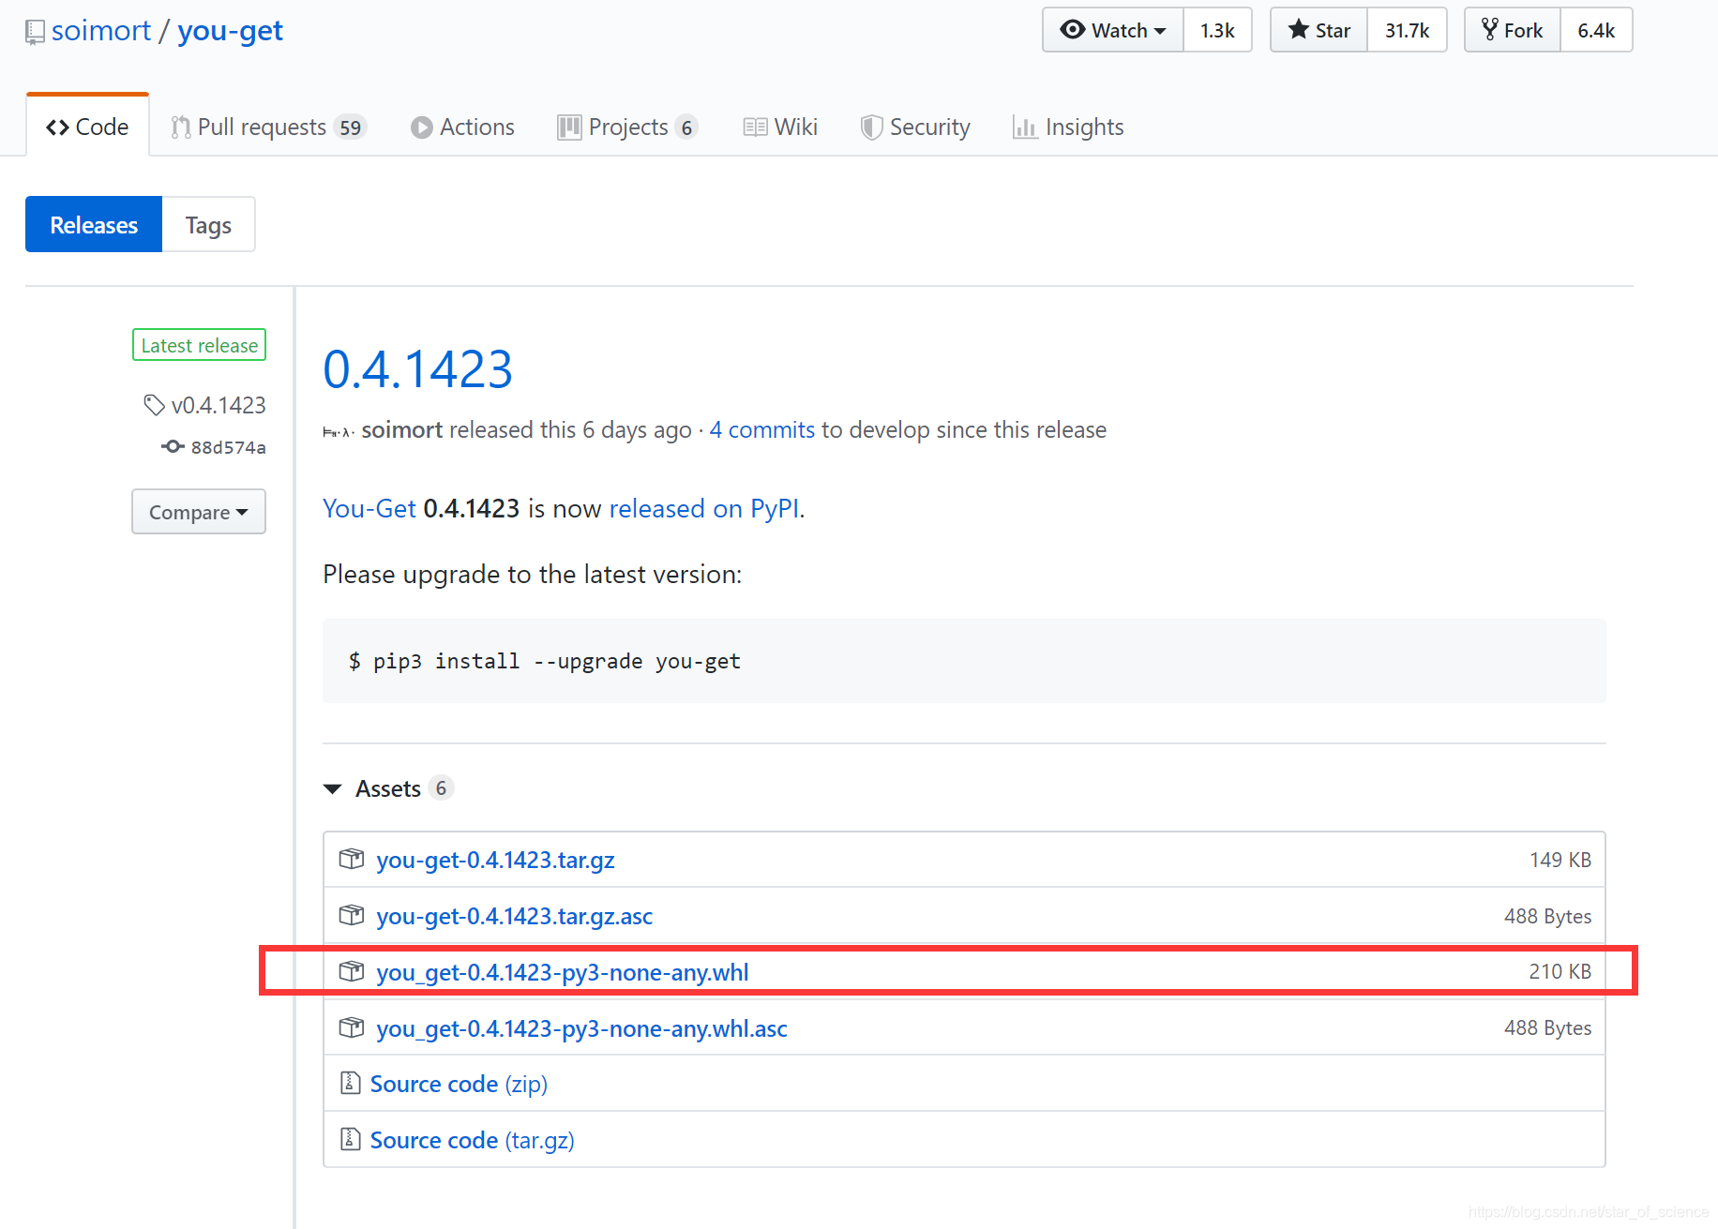Open the 0.4.1423 release title
Viewport: 1718px width, 1229px height.
click(417, 368)
